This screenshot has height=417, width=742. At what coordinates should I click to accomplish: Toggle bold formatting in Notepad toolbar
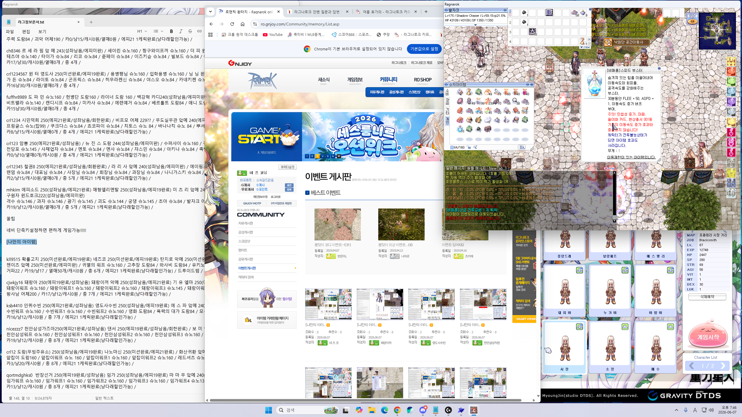coord(171,31)
